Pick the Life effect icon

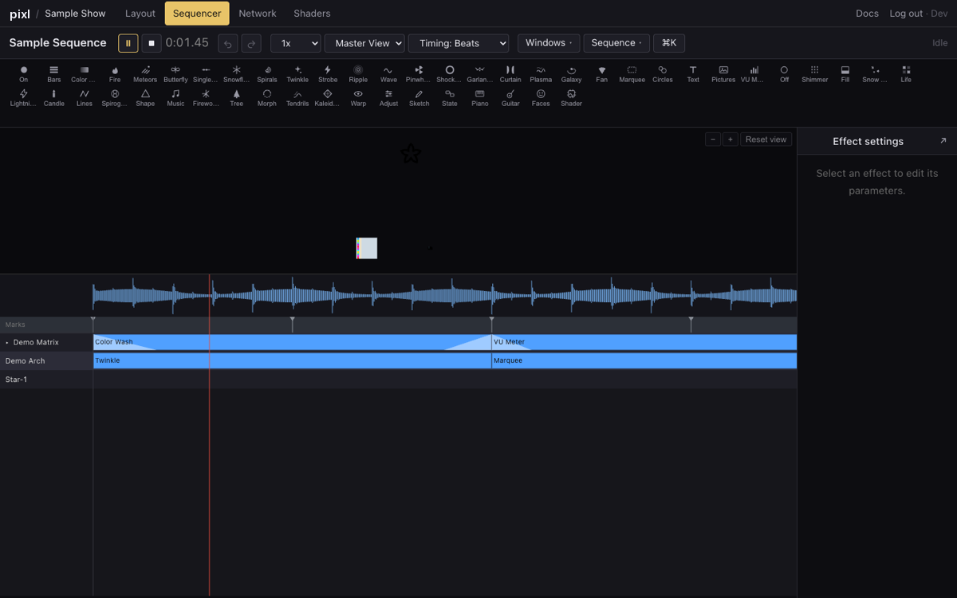(x=906, y=74)
